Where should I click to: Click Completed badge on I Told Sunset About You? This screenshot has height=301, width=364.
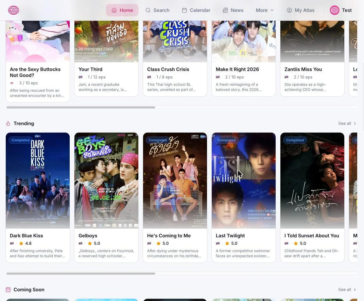click(x=295, y=140)
